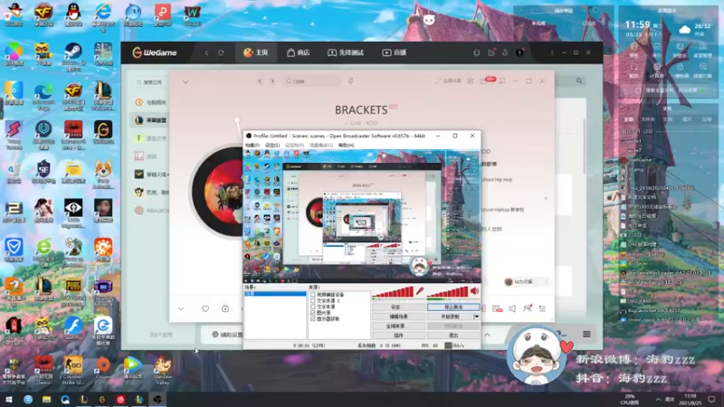Open OBS 档案(F) file menu
The image size is (724, 407).
click(252, 145)
